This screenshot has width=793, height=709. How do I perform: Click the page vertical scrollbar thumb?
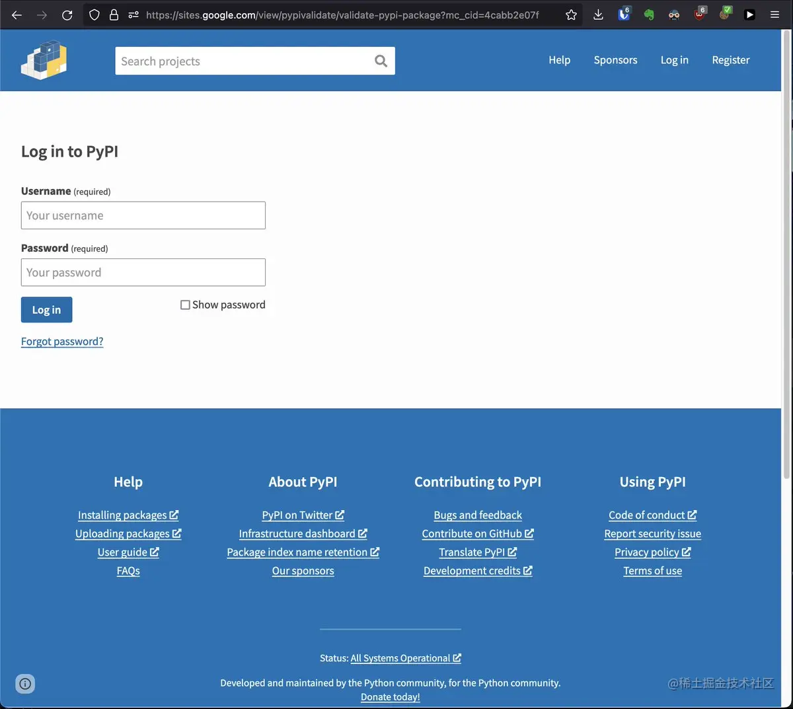[x=786, y=254]
